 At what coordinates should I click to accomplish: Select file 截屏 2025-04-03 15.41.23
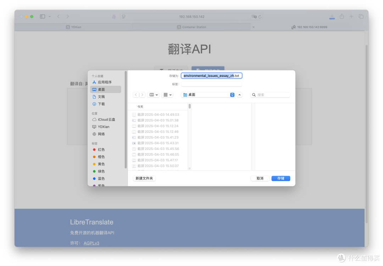[x=158, y=137]
